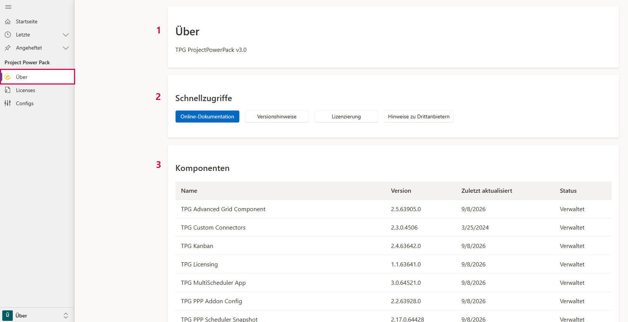Viewport: 628px width, 322px height.
Task: Click Verwaltet status for TPG Licensing
Action: 572,265
